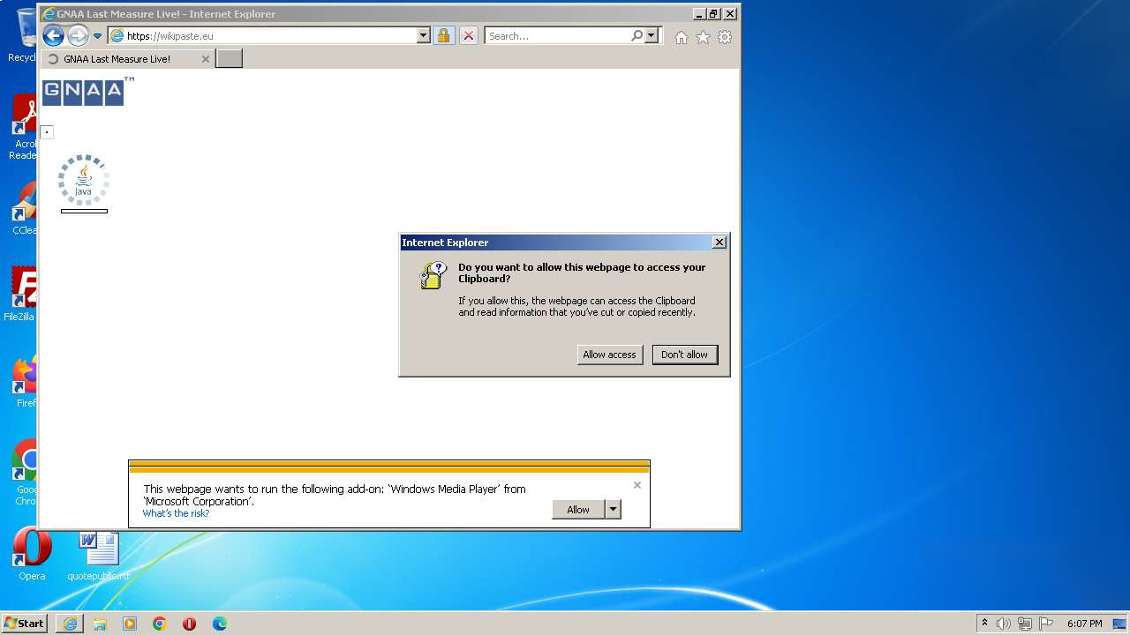Viewport: 1130px width, 635px height.
Task: Click the network tray icon
Action: click(1025, 624)
